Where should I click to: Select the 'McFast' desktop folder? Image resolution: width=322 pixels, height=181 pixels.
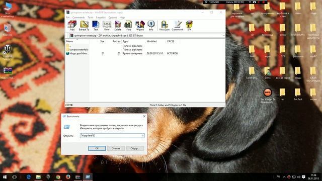click(298, 95)
